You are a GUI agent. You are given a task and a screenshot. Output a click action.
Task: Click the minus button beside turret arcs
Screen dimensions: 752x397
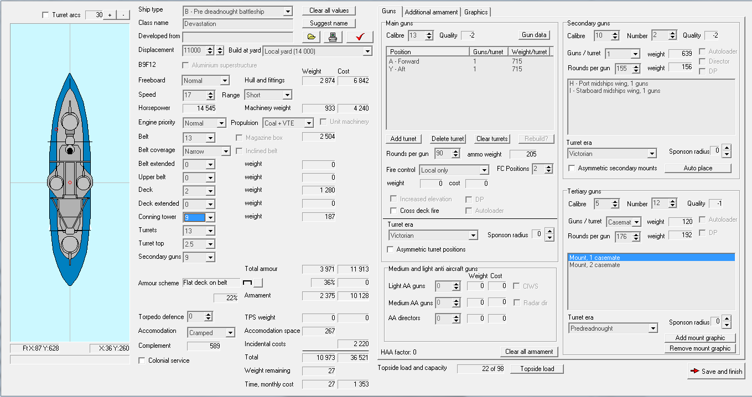pos(123,15)
